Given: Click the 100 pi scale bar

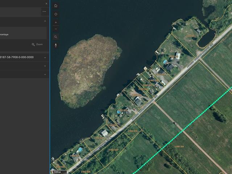Looking at the screenshot, I should (x=57, y=172).
